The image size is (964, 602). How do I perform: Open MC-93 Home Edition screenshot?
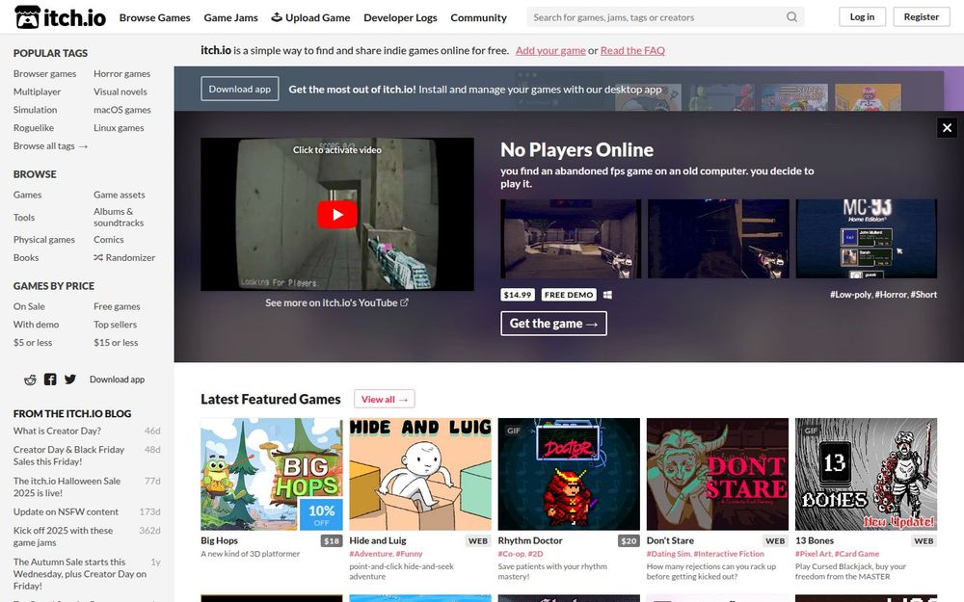[x=867, y=239]
